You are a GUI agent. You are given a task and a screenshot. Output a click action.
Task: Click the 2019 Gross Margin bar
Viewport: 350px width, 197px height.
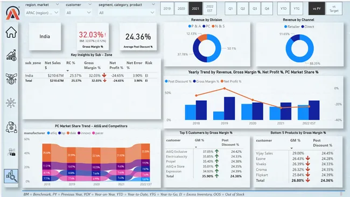229,108
